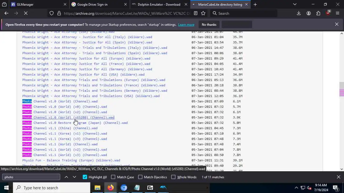
Task: Open Photo Channel v1.0 (World) (v0) wad
Action: pos(64,107)
